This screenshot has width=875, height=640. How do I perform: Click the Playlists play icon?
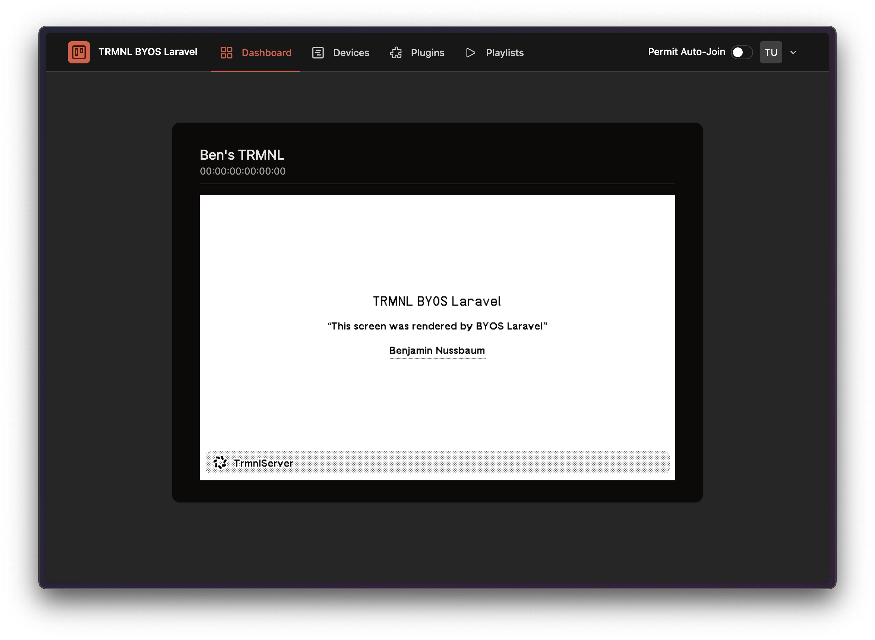[x=470, y=52]
